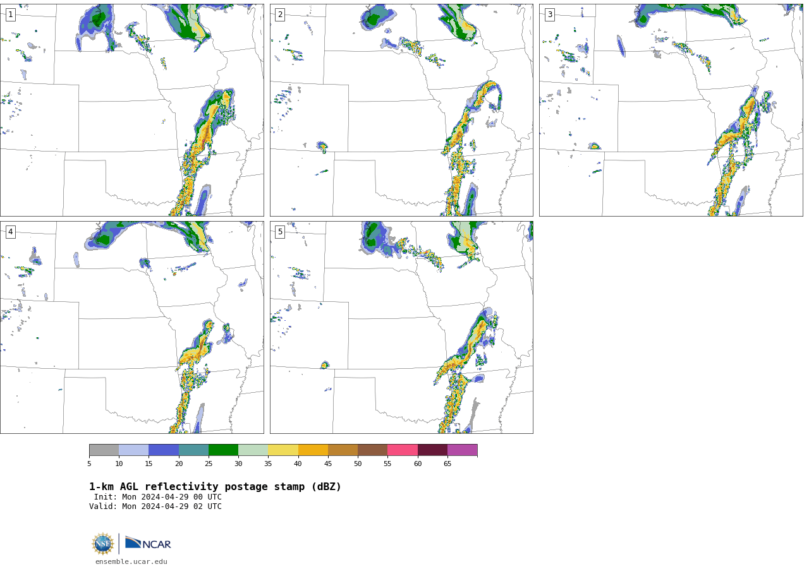
Task: Click the tan 45-50 dBZ swatch
Action: [343, 450]
